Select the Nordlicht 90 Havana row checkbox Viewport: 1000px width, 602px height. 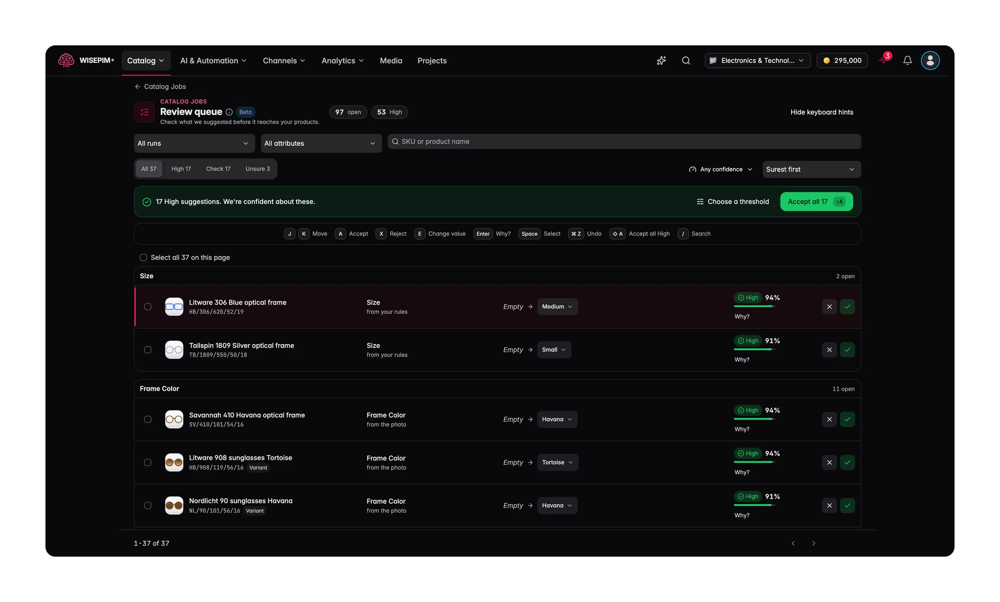pos(147,505)
